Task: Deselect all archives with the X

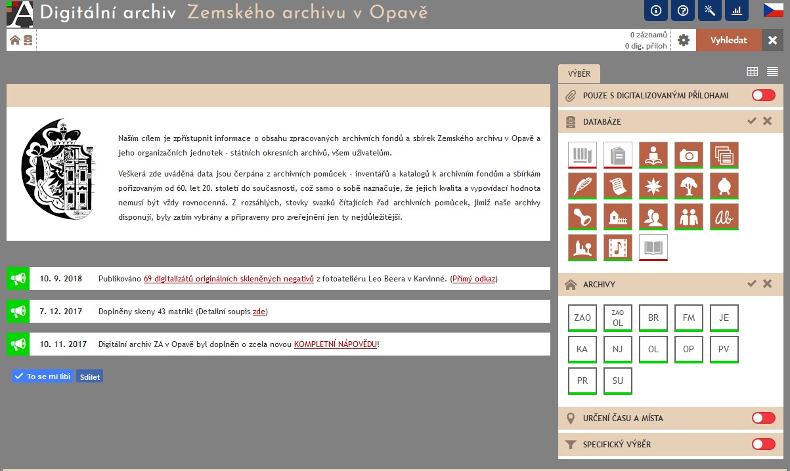Action: [767, 284]
